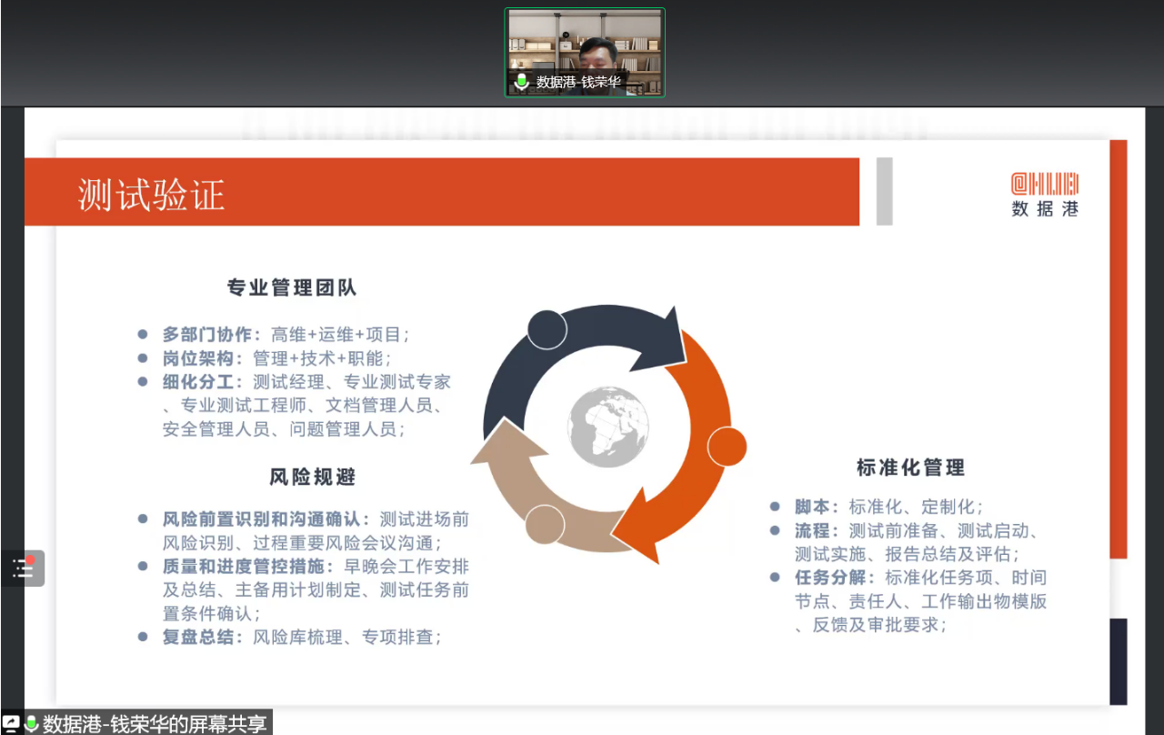This screenshot has height=735, width=1164.
Task: Click the microphone icon in the speaker video tile
Action: point(521,82)
